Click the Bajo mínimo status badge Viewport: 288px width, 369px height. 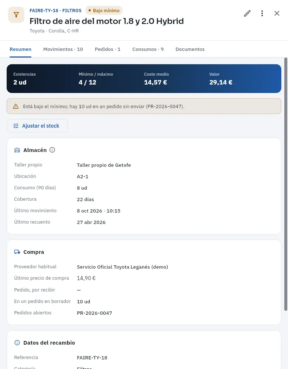[x=104, y=11]
